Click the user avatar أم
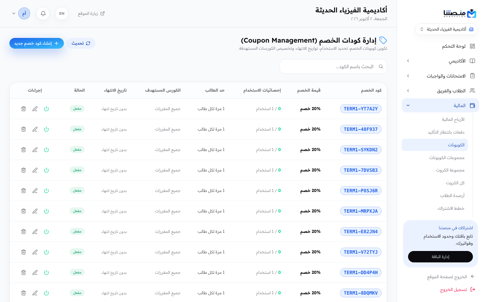The width and height of the screenshot is (484, 302). [24, 13]
